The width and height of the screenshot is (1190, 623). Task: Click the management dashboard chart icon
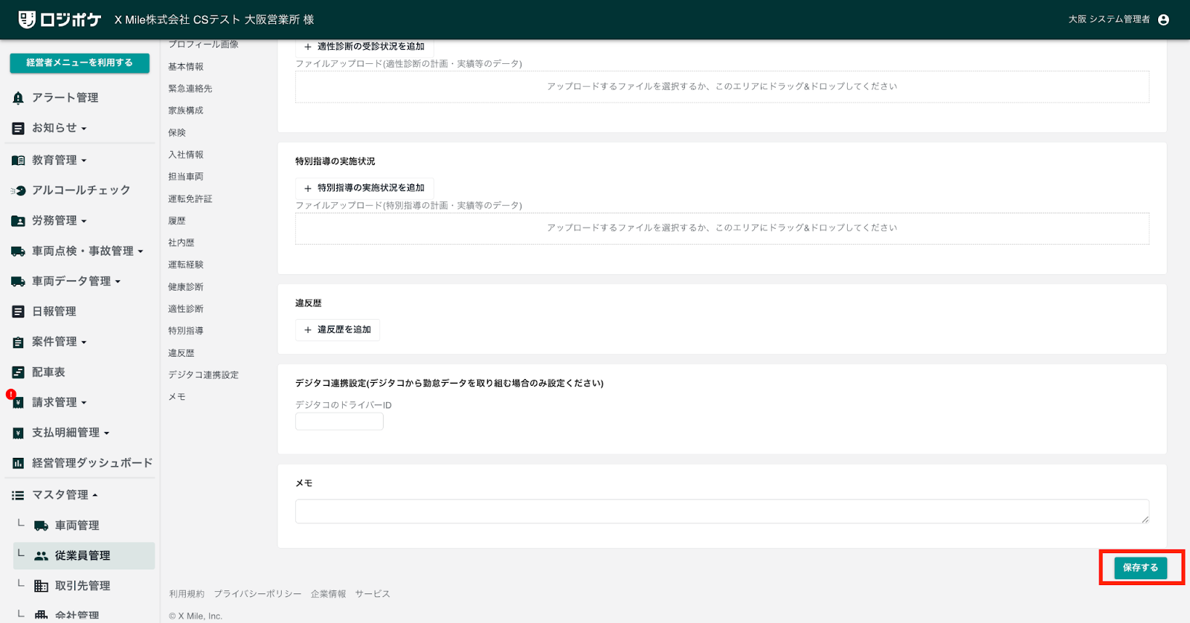coord(18,463)
